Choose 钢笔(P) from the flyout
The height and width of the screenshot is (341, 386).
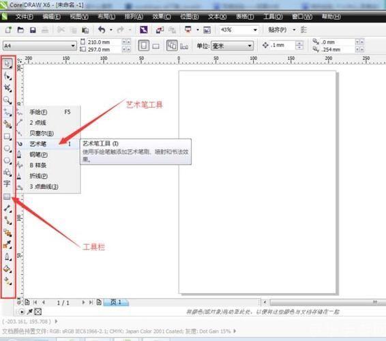pos(48,155)
